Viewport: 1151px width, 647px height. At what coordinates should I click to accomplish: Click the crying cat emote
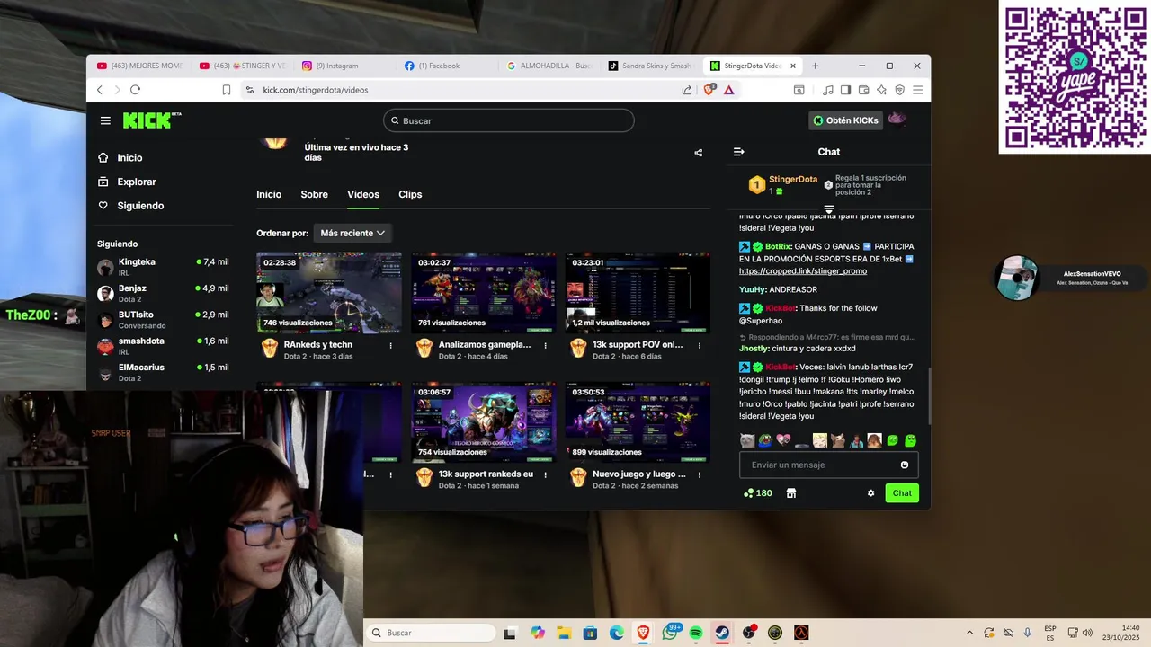[747, 441]
